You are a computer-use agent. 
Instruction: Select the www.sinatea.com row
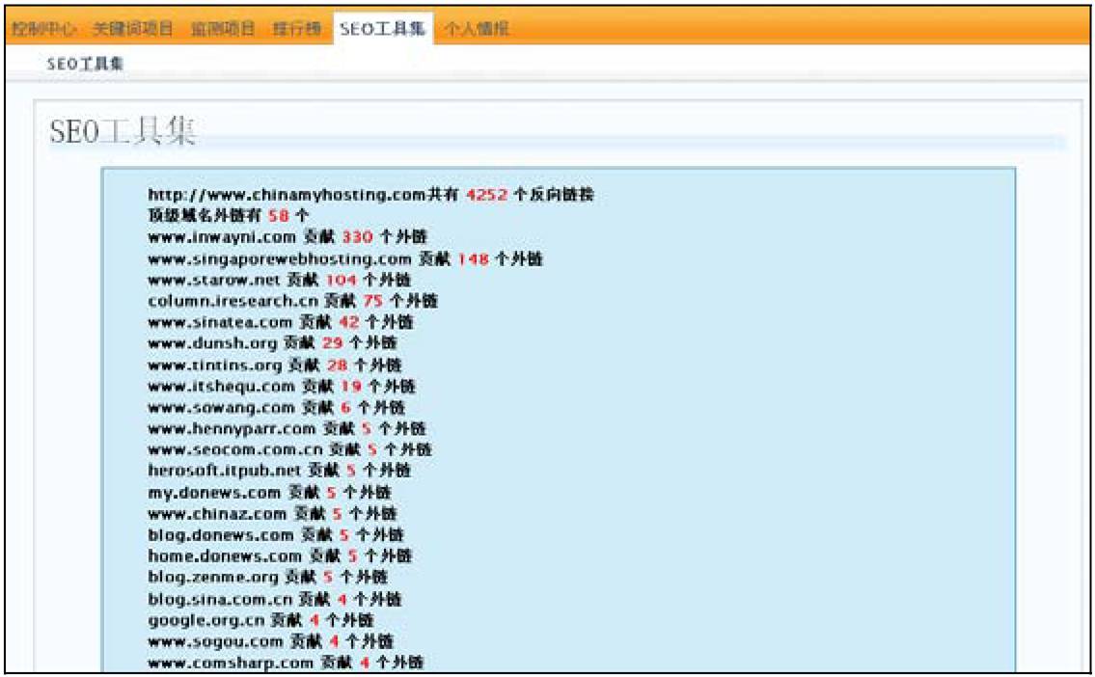[x=281, y=322]
